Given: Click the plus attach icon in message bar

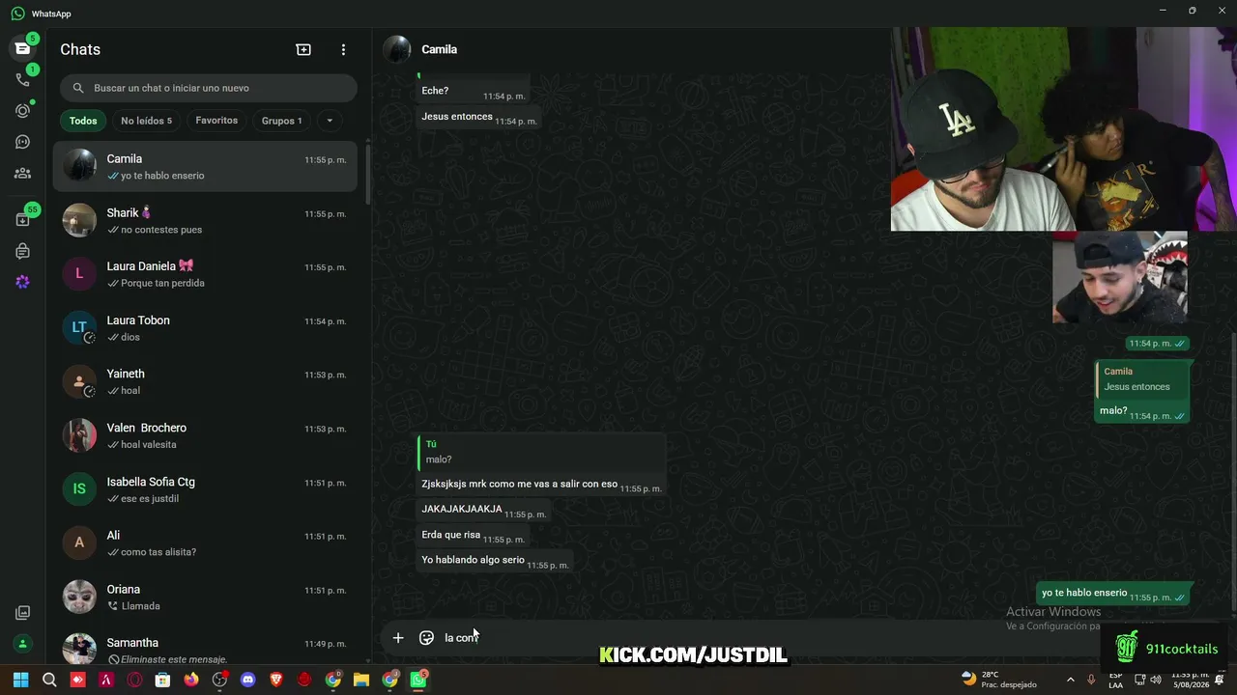Looking at the screenshot, I should click(398, 637).
